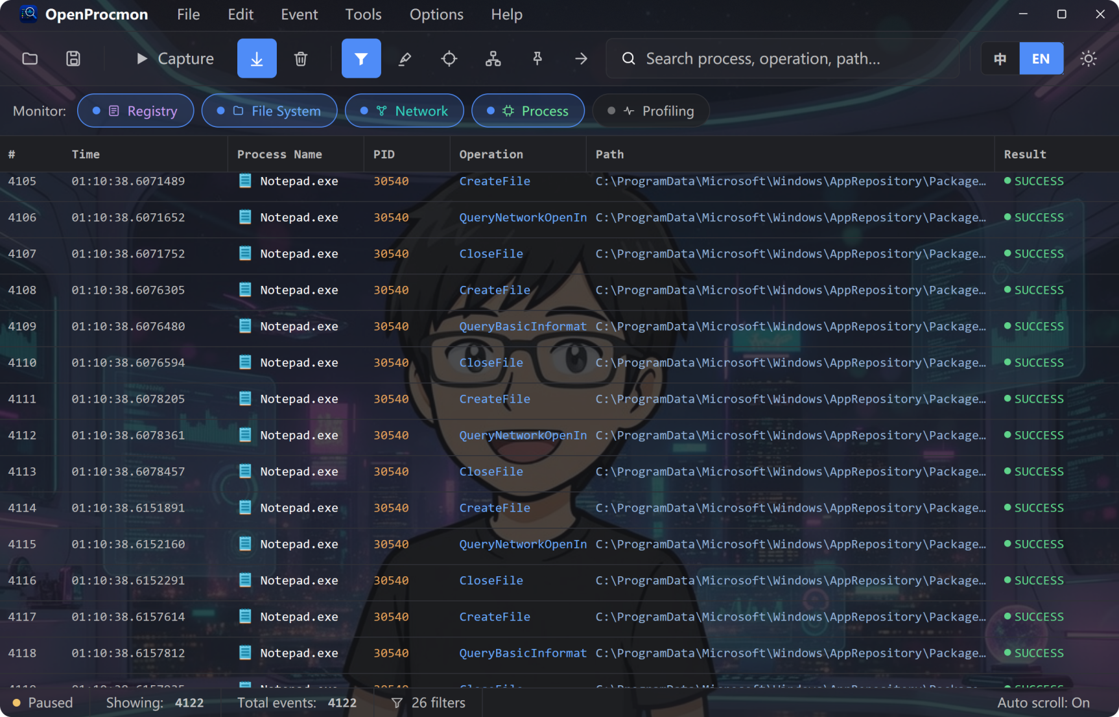This screenshot has height=717, width=1119.
Task: Click Showing: 4122 in status bar
Action: [155, 703]
